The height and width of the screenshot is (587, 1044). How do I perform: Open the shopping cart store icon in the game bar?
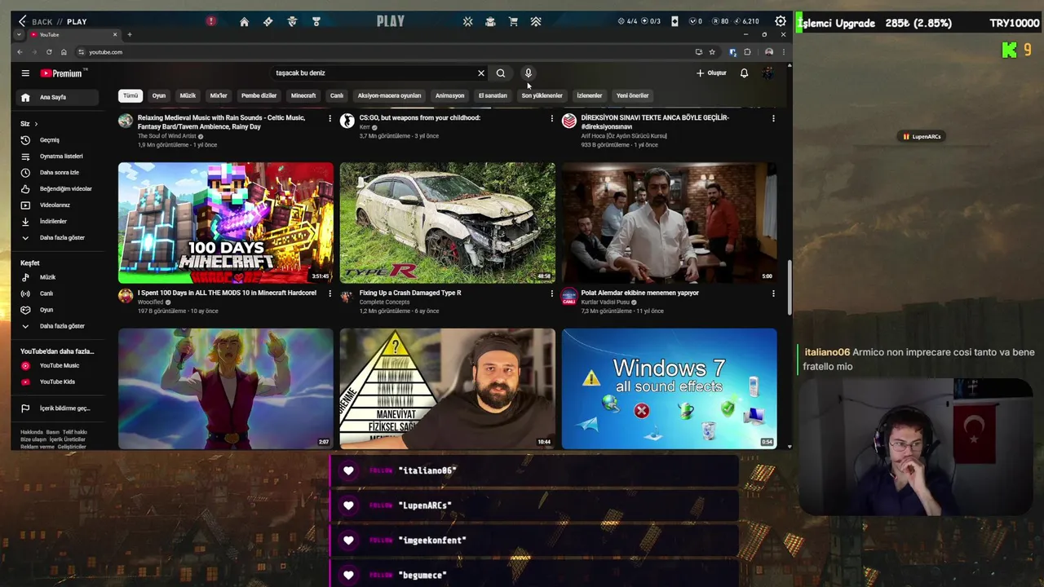pos(513,22)
